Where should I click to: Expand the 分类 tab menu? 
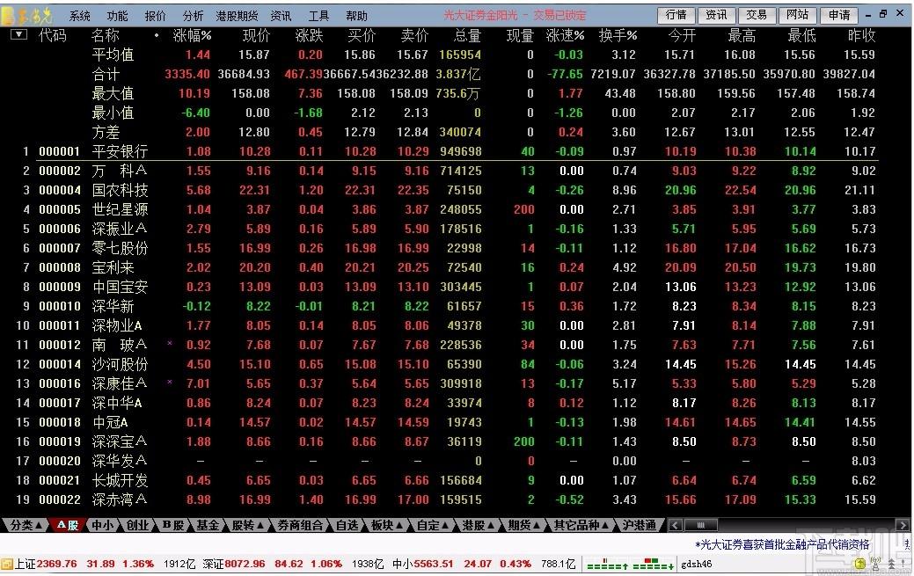[x=26, y=525]
